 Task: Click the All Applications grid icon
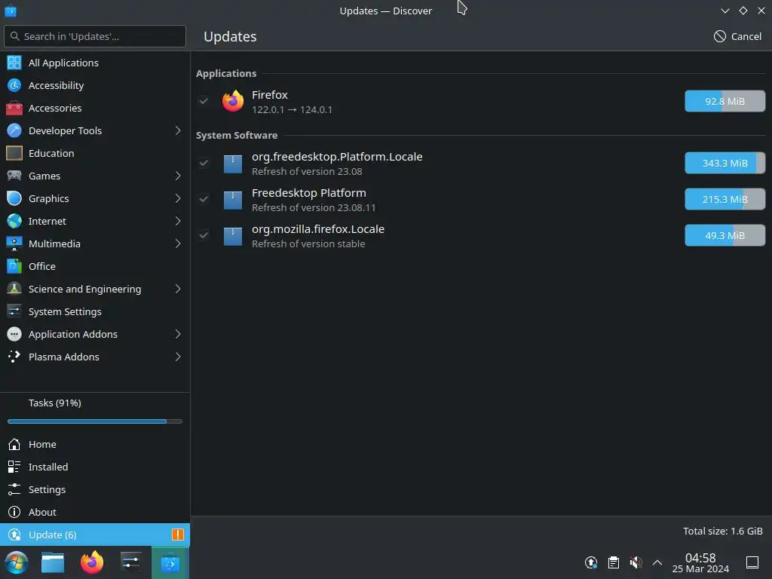14,63
